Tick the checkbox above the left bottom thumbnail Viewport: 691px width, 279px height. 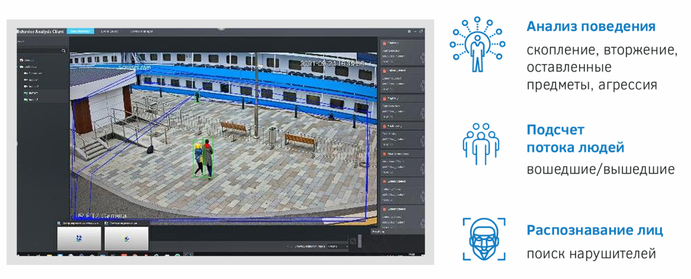pyautogui.click(x=59, y=222)
